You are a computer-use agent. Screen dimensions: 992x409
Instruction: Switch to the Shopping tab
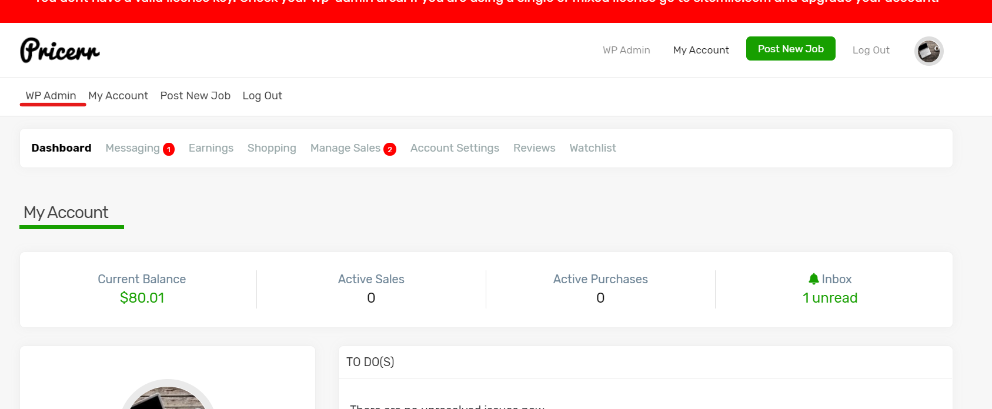click(272, 148)
